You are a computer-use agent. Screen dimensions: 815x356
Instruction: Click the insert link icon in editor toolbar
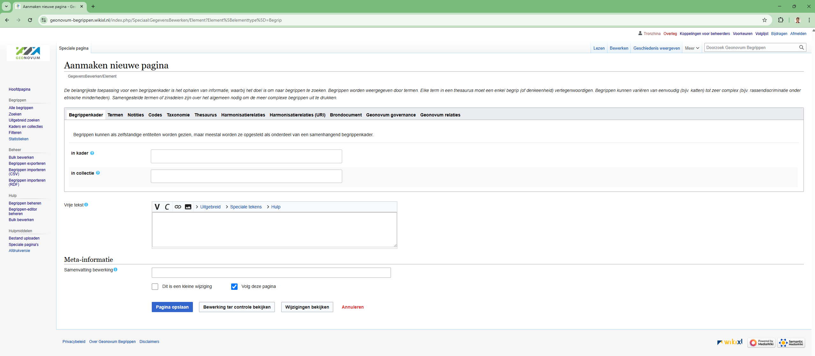tap(178, 207)
